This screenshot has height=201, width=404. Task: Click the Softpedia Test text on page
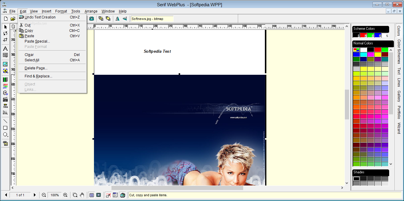click(x=157, y=51)
